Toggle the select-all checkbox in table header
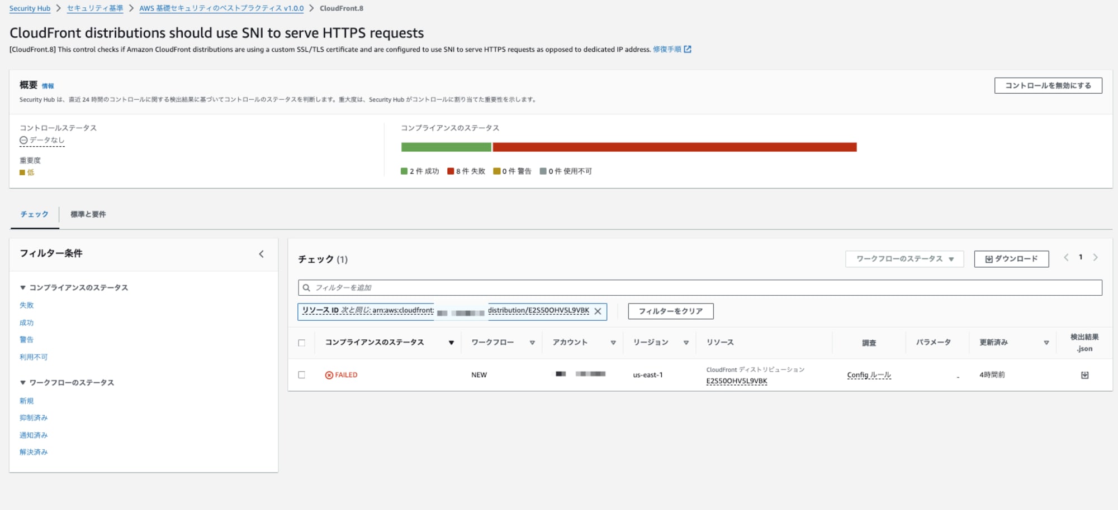Viewport: 1118px width, 510px height. pos(302,343)
